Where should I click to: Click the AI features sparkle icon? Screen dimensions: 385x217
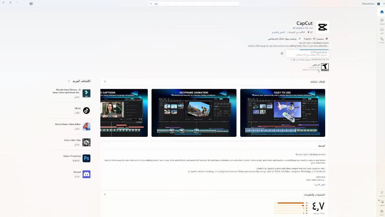click(x=299, y=39)
